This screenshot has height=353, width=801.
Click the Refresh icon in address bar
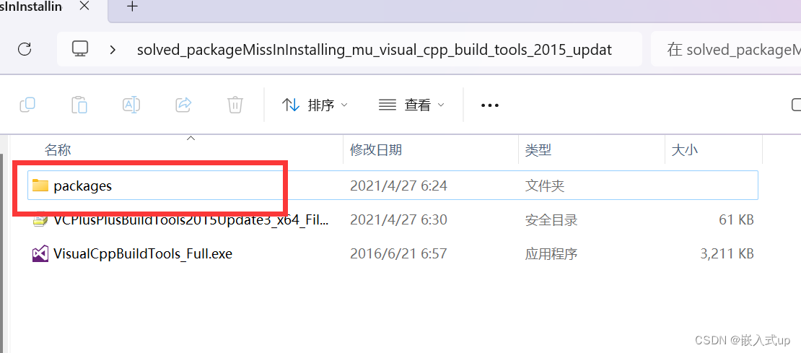tap(24, 49)
